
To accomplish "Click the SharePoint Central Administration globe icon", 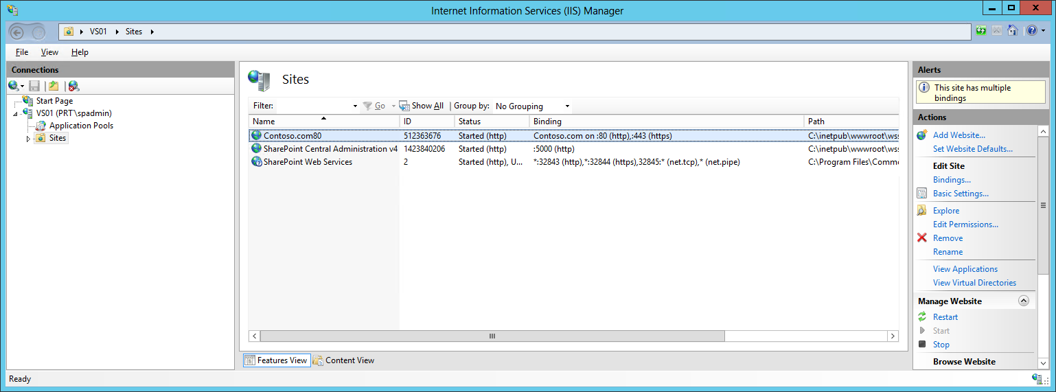I will (257, 148).
